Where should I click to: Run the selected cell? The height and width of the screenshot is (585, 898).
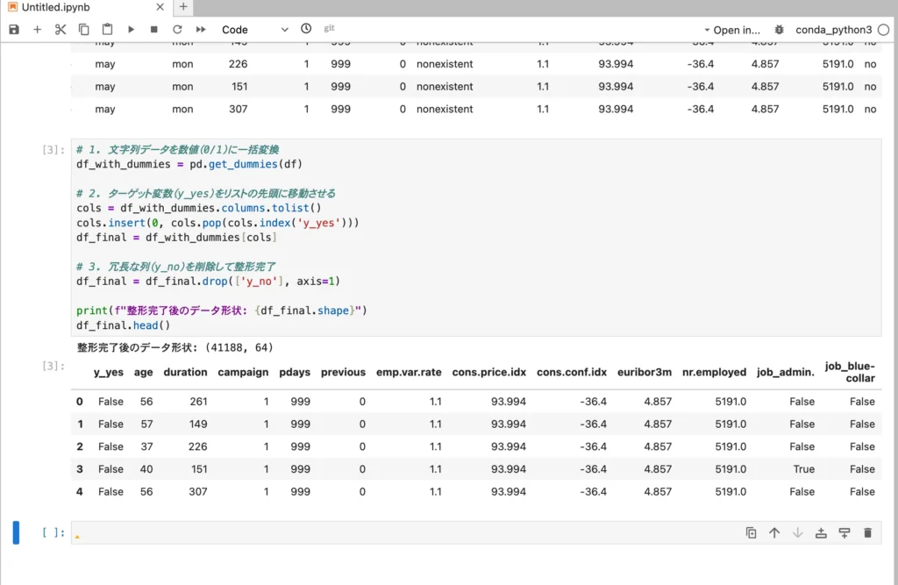pos(131,30)
